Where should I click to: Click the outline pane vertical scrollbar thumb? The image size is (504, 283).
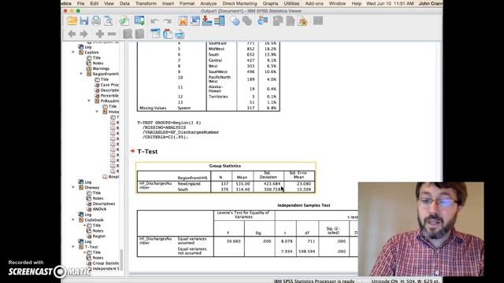click(121, 259)
